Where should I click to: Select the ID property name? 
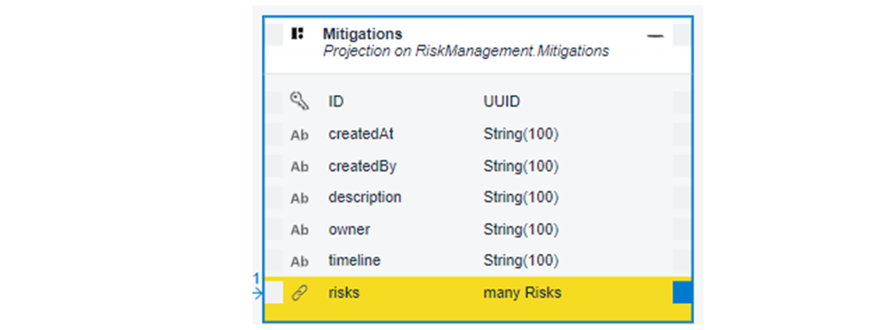(x=336, y=102)
